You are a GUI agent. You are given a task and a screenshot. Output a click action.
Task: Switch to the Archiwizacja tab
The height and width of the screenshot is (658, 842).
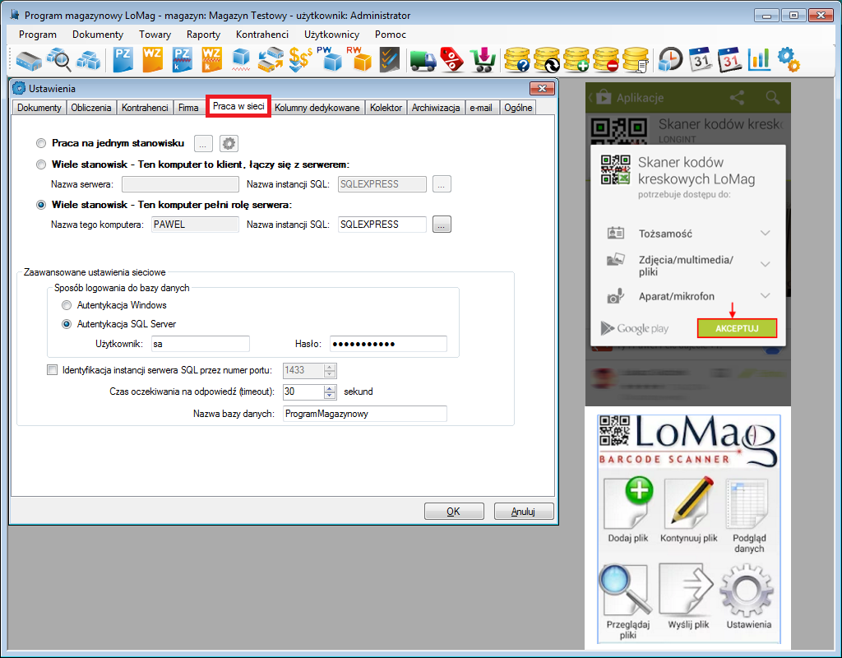(x=436, y=108)
